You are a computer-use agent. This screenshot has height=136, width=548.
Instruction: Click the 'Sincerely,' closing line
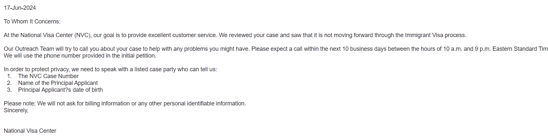click(16, 110)
